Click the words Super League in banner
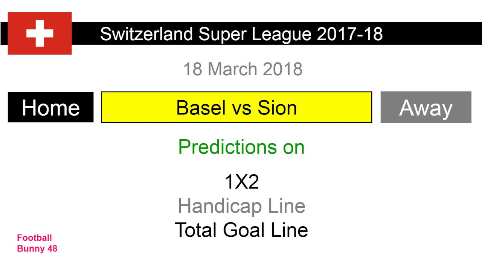The width and height of the screenshot is (482, 271). click(x=255, y=34)
